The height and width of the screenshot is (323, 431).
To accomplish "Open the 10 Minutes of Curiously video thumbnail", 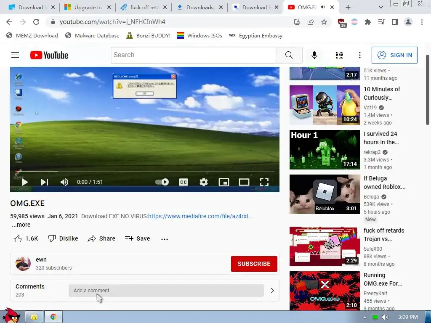I will (325, 105).
